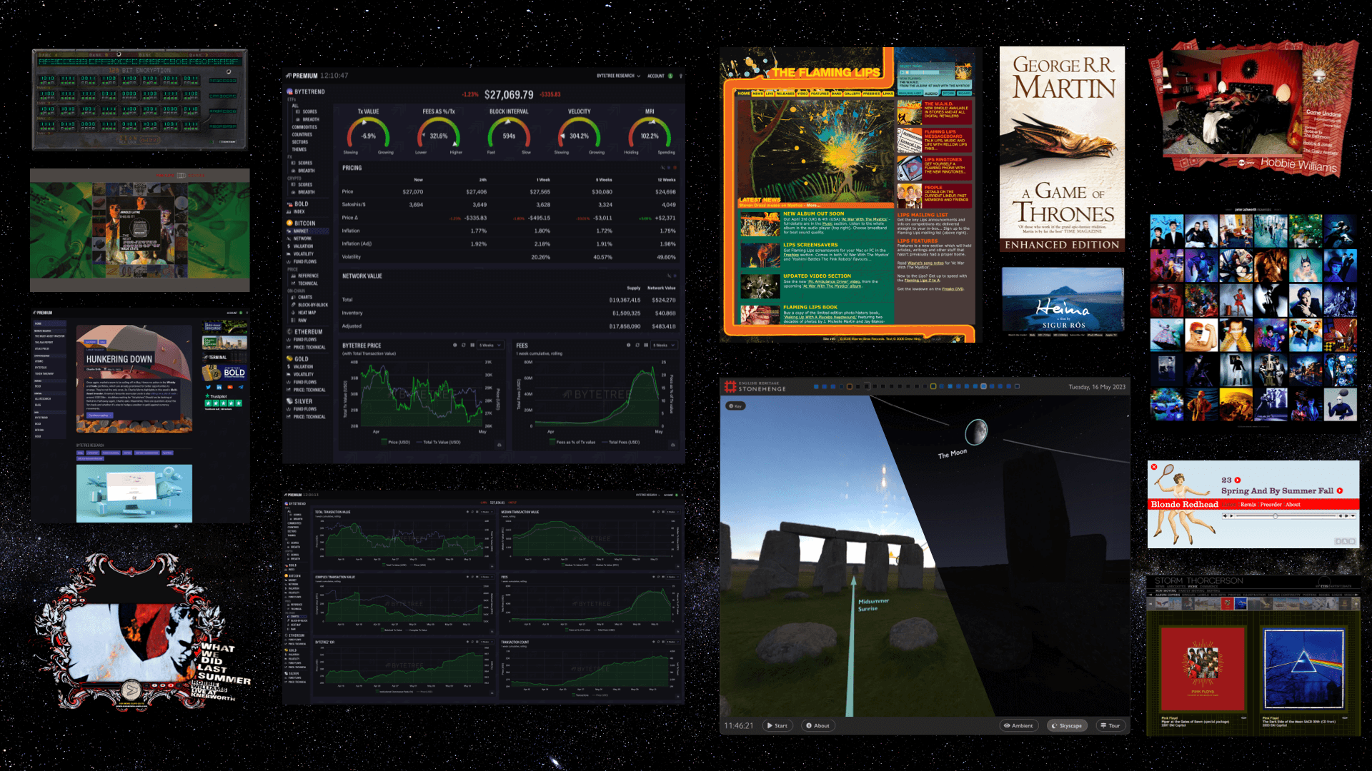Open HEAT MAP under On-Chain in sidebar
This screenshot has width=1372, height=771.
click(306, 313)
